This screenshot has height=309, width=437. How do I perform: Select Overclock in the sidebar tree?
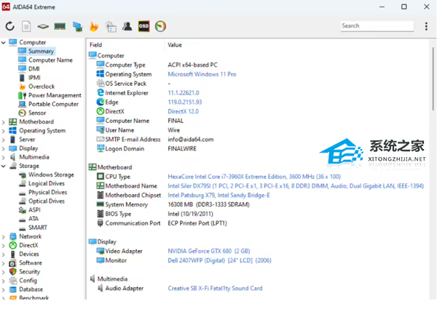(x=40, y=87)
